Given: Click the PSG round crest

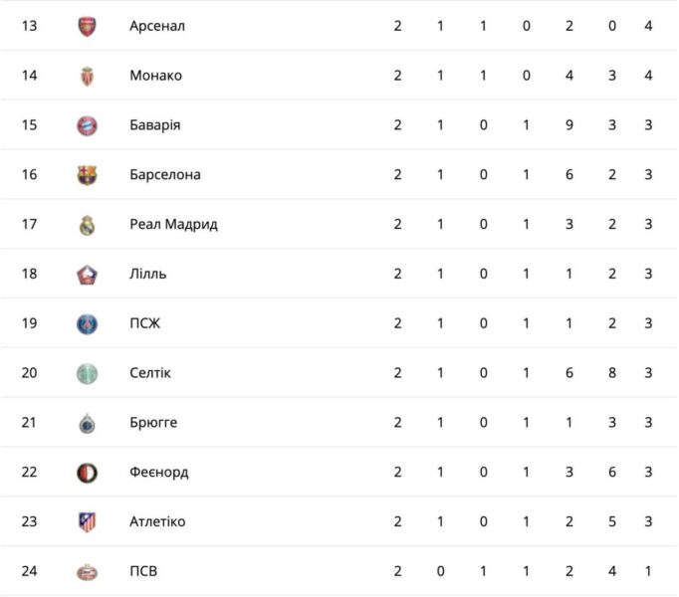Looking at the screenshot, I should coord(87,324).
